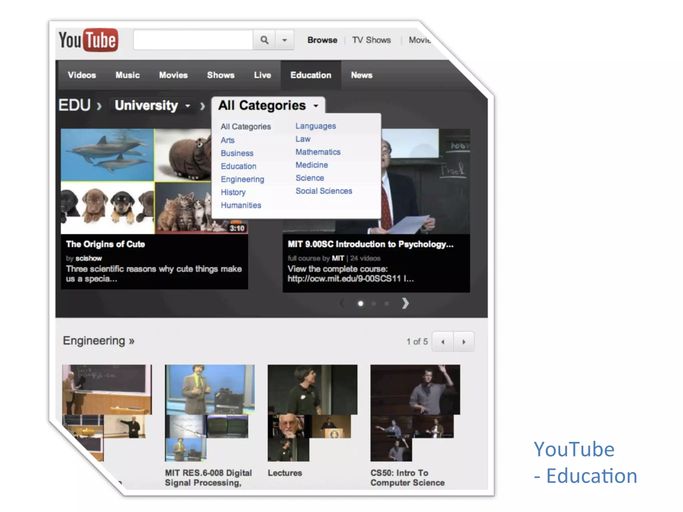Choose the Business category
683x512 pixels.
(237, 153)
